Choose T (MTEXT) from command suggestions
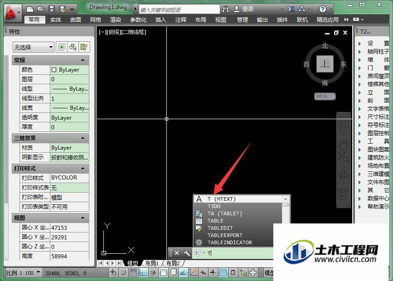393x281 pixels. click(x=238, y=199)
